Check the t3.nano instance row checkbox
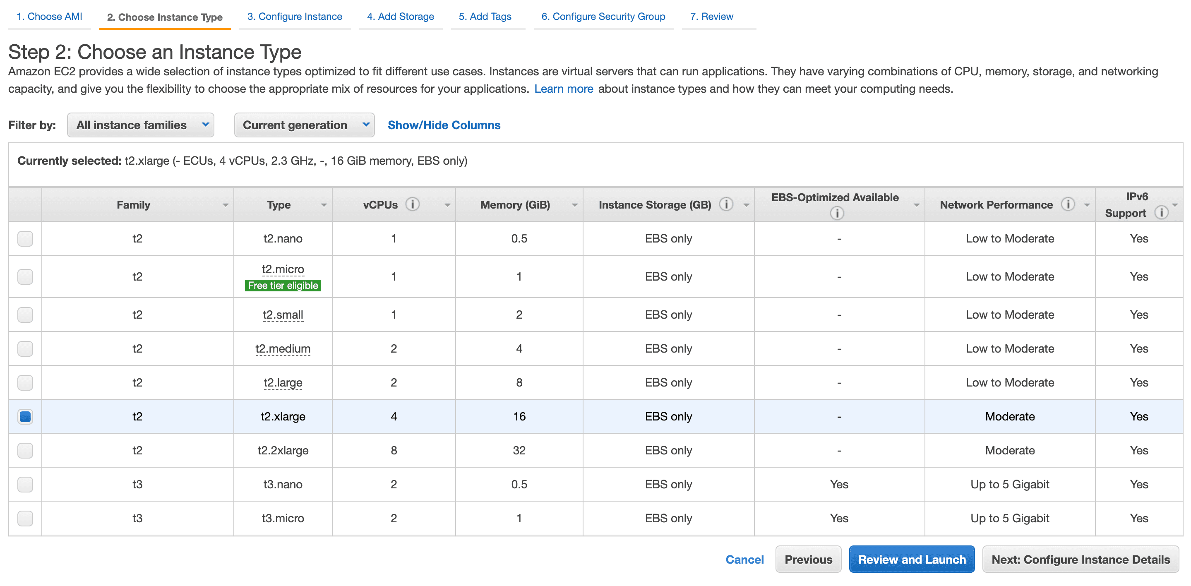Image resolution: width=1191 pixels, height=586 pixels. pos(25,484)
